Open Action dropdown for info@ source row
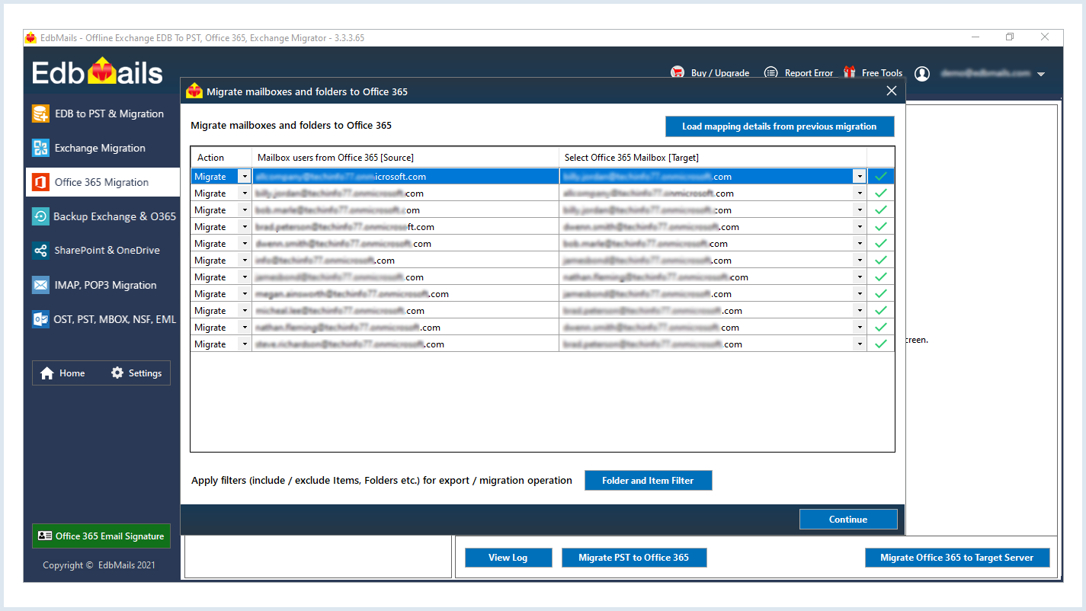 point(244,261)
